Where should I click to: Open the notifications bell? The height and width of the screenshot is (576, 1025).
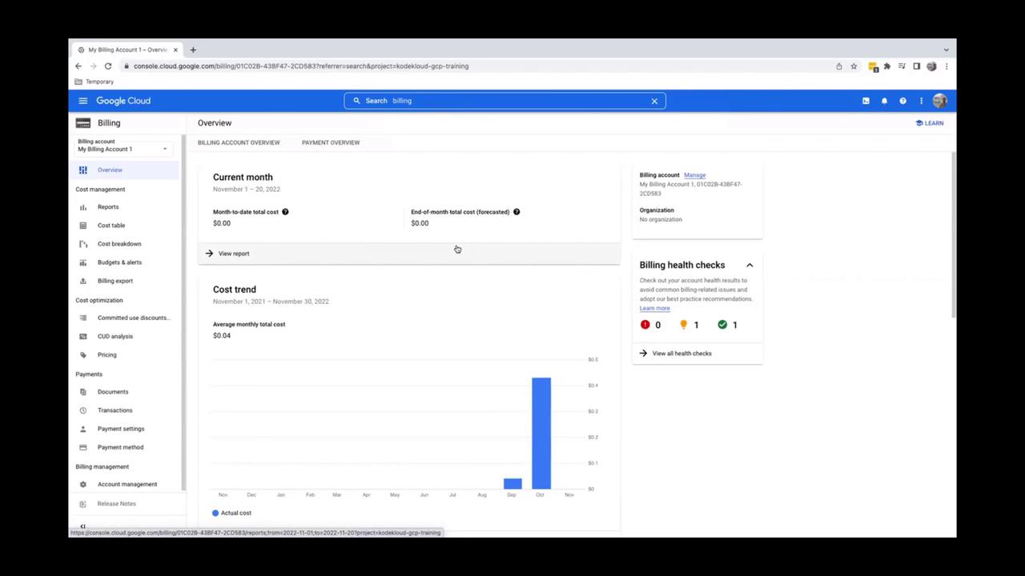(884, 101)
